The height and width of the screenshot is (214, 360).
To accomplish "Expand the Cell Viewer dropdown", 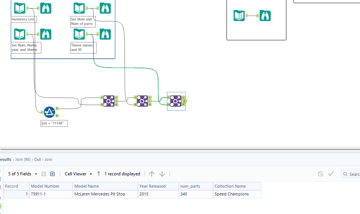I will (78, 174).
